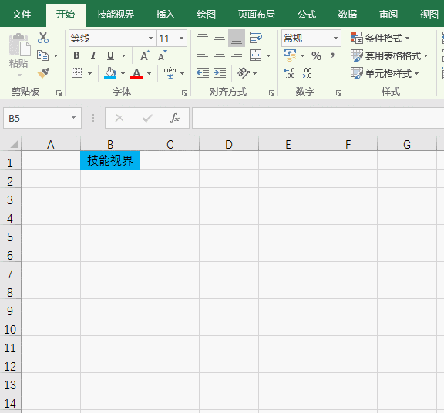
Task: Decrease font size with small A
Action: 162,55
